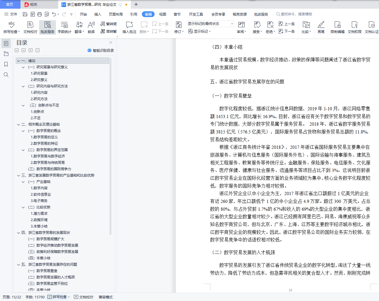Open the chapter navigation icon in left sidebar
This screenshot has width=379, height=301.
point(6,54)
